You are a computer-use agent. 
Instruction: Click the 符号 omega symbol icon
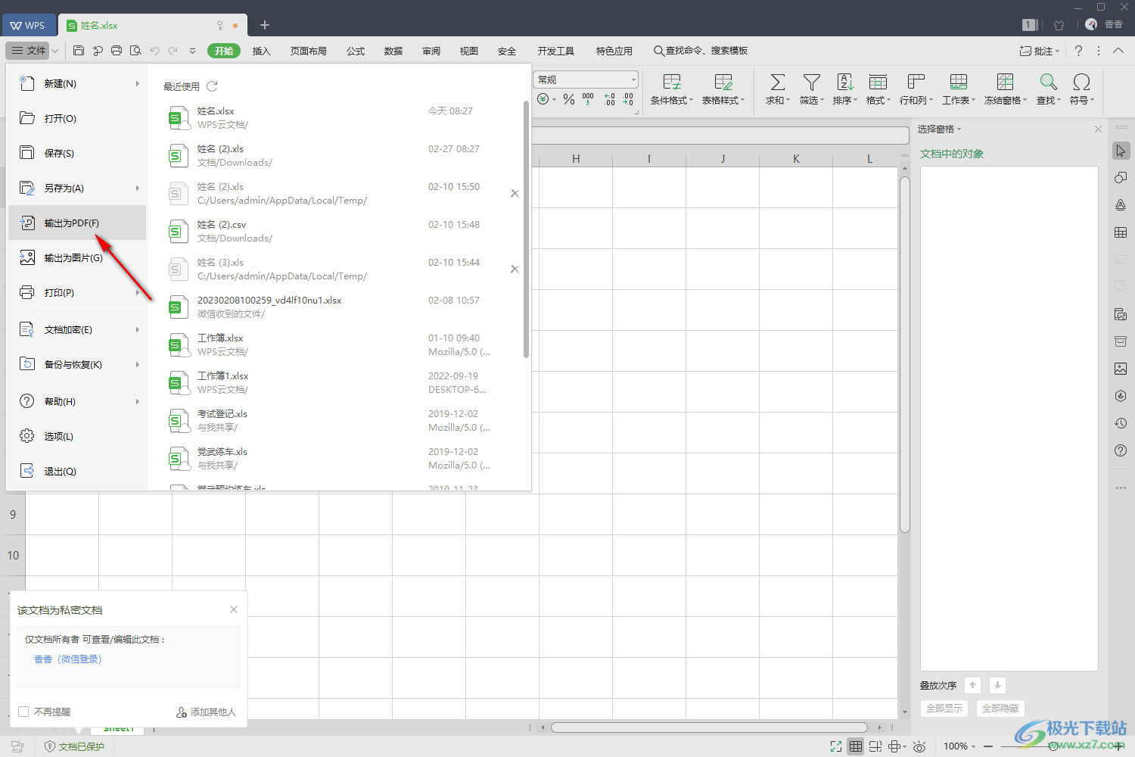[x=1081, y=82]
